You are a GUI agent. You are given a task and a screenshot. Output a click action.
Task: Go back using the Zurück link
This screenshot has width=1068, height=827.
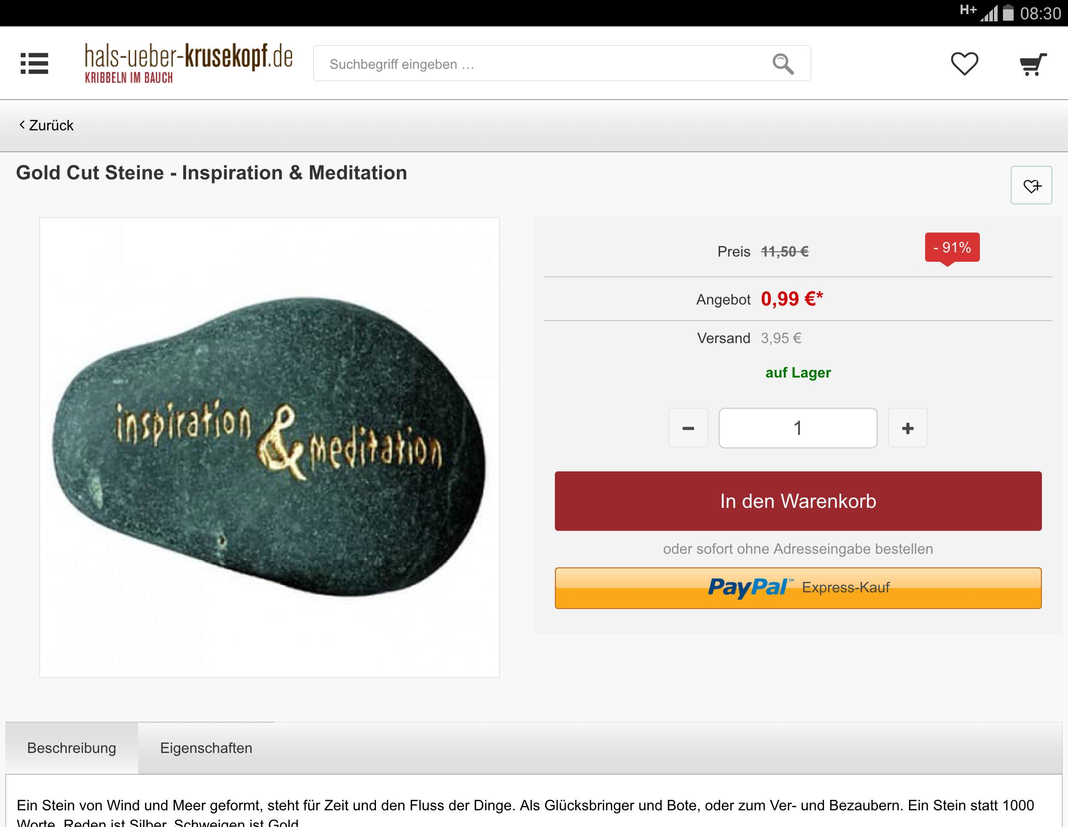tap(46, 125)
